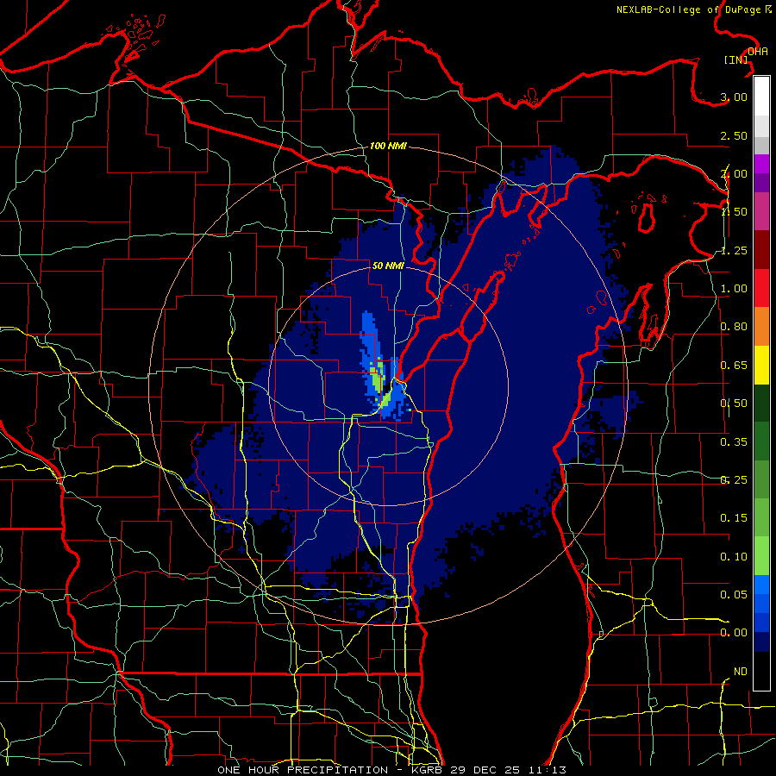776x776 pixels.
Task: Select the orange legend swatch
Action: click(761, 327)
